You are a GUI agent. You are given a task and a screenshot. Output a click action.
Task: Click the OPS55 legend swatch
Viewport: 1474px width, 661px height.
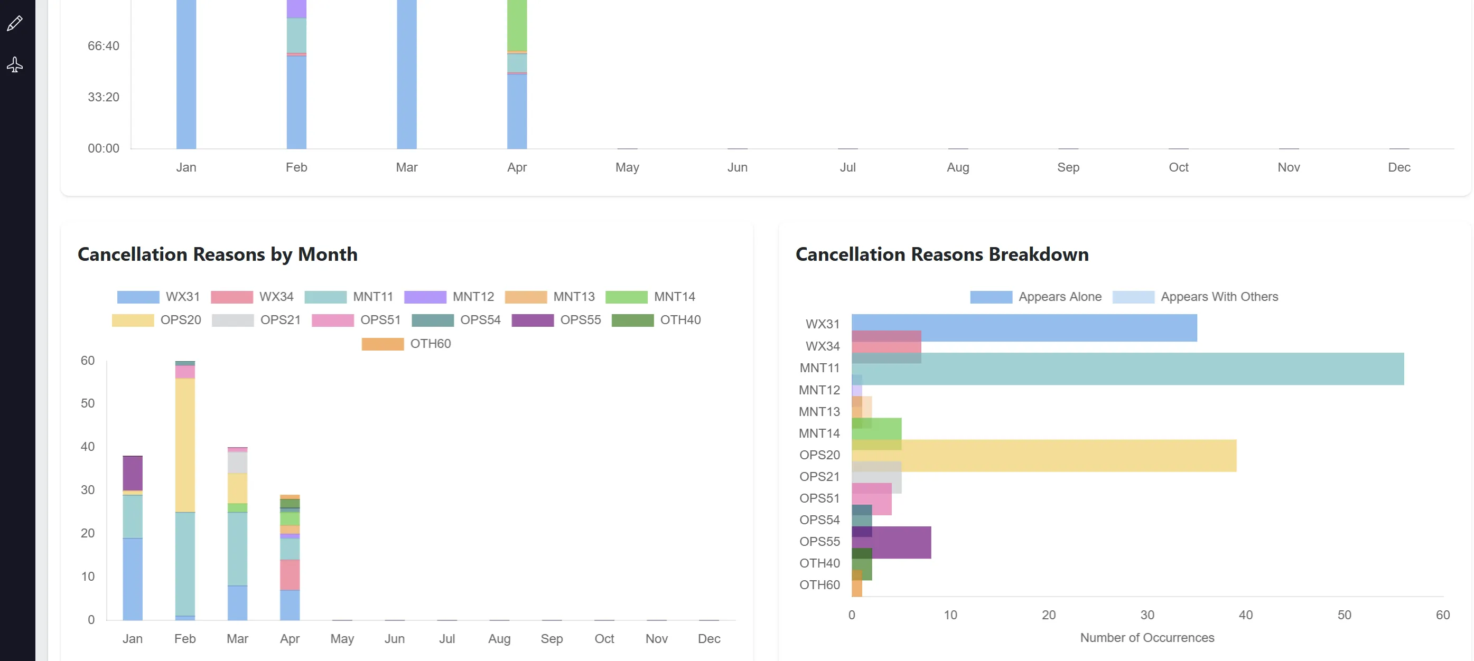click(532, 320)
